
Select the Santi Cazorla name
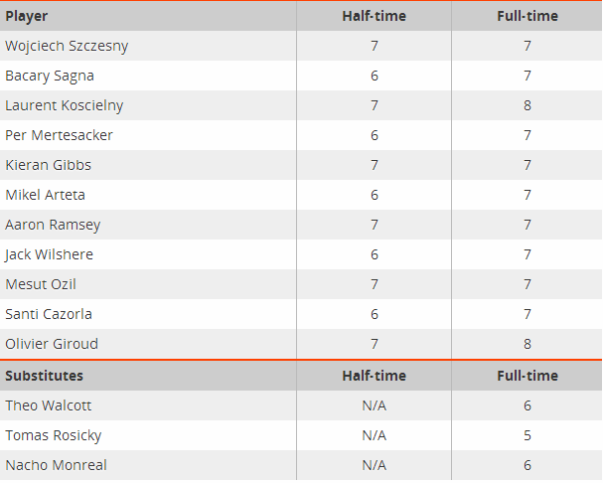click(49, 314)
